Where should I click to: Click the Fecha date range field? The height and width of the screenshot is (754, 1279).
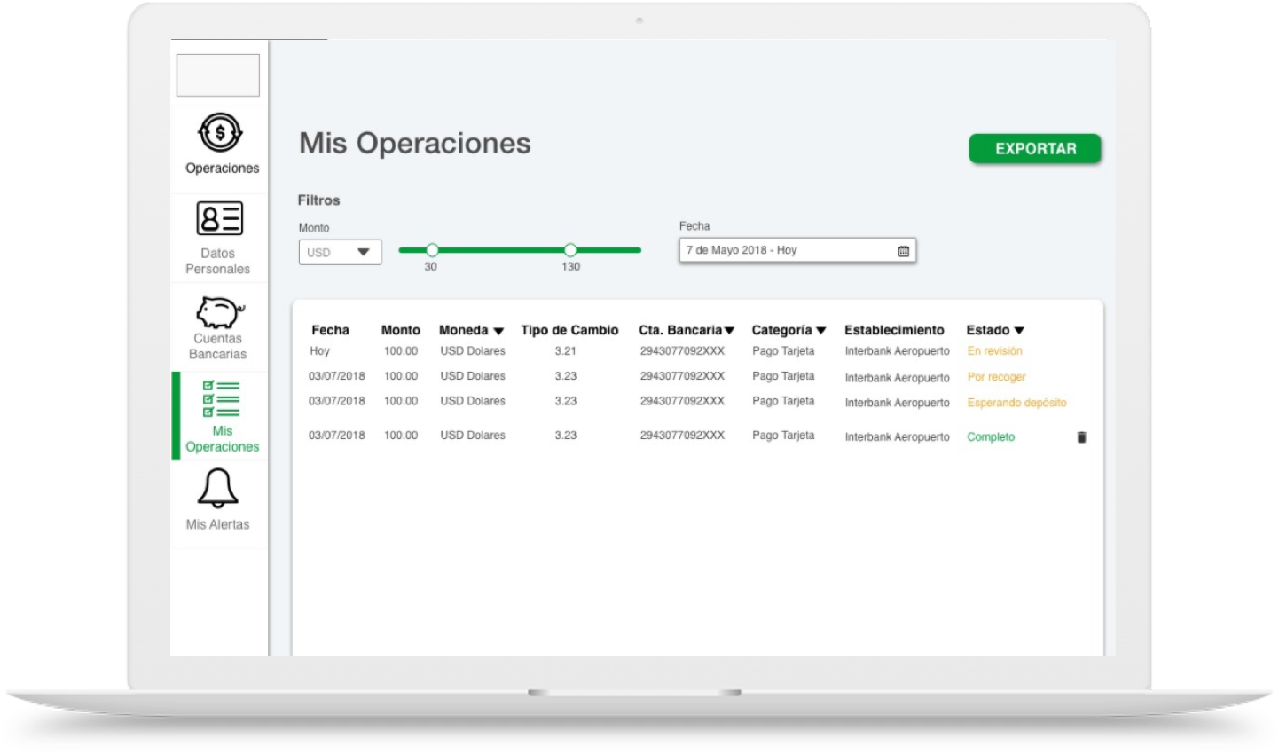tap(785, 251)
